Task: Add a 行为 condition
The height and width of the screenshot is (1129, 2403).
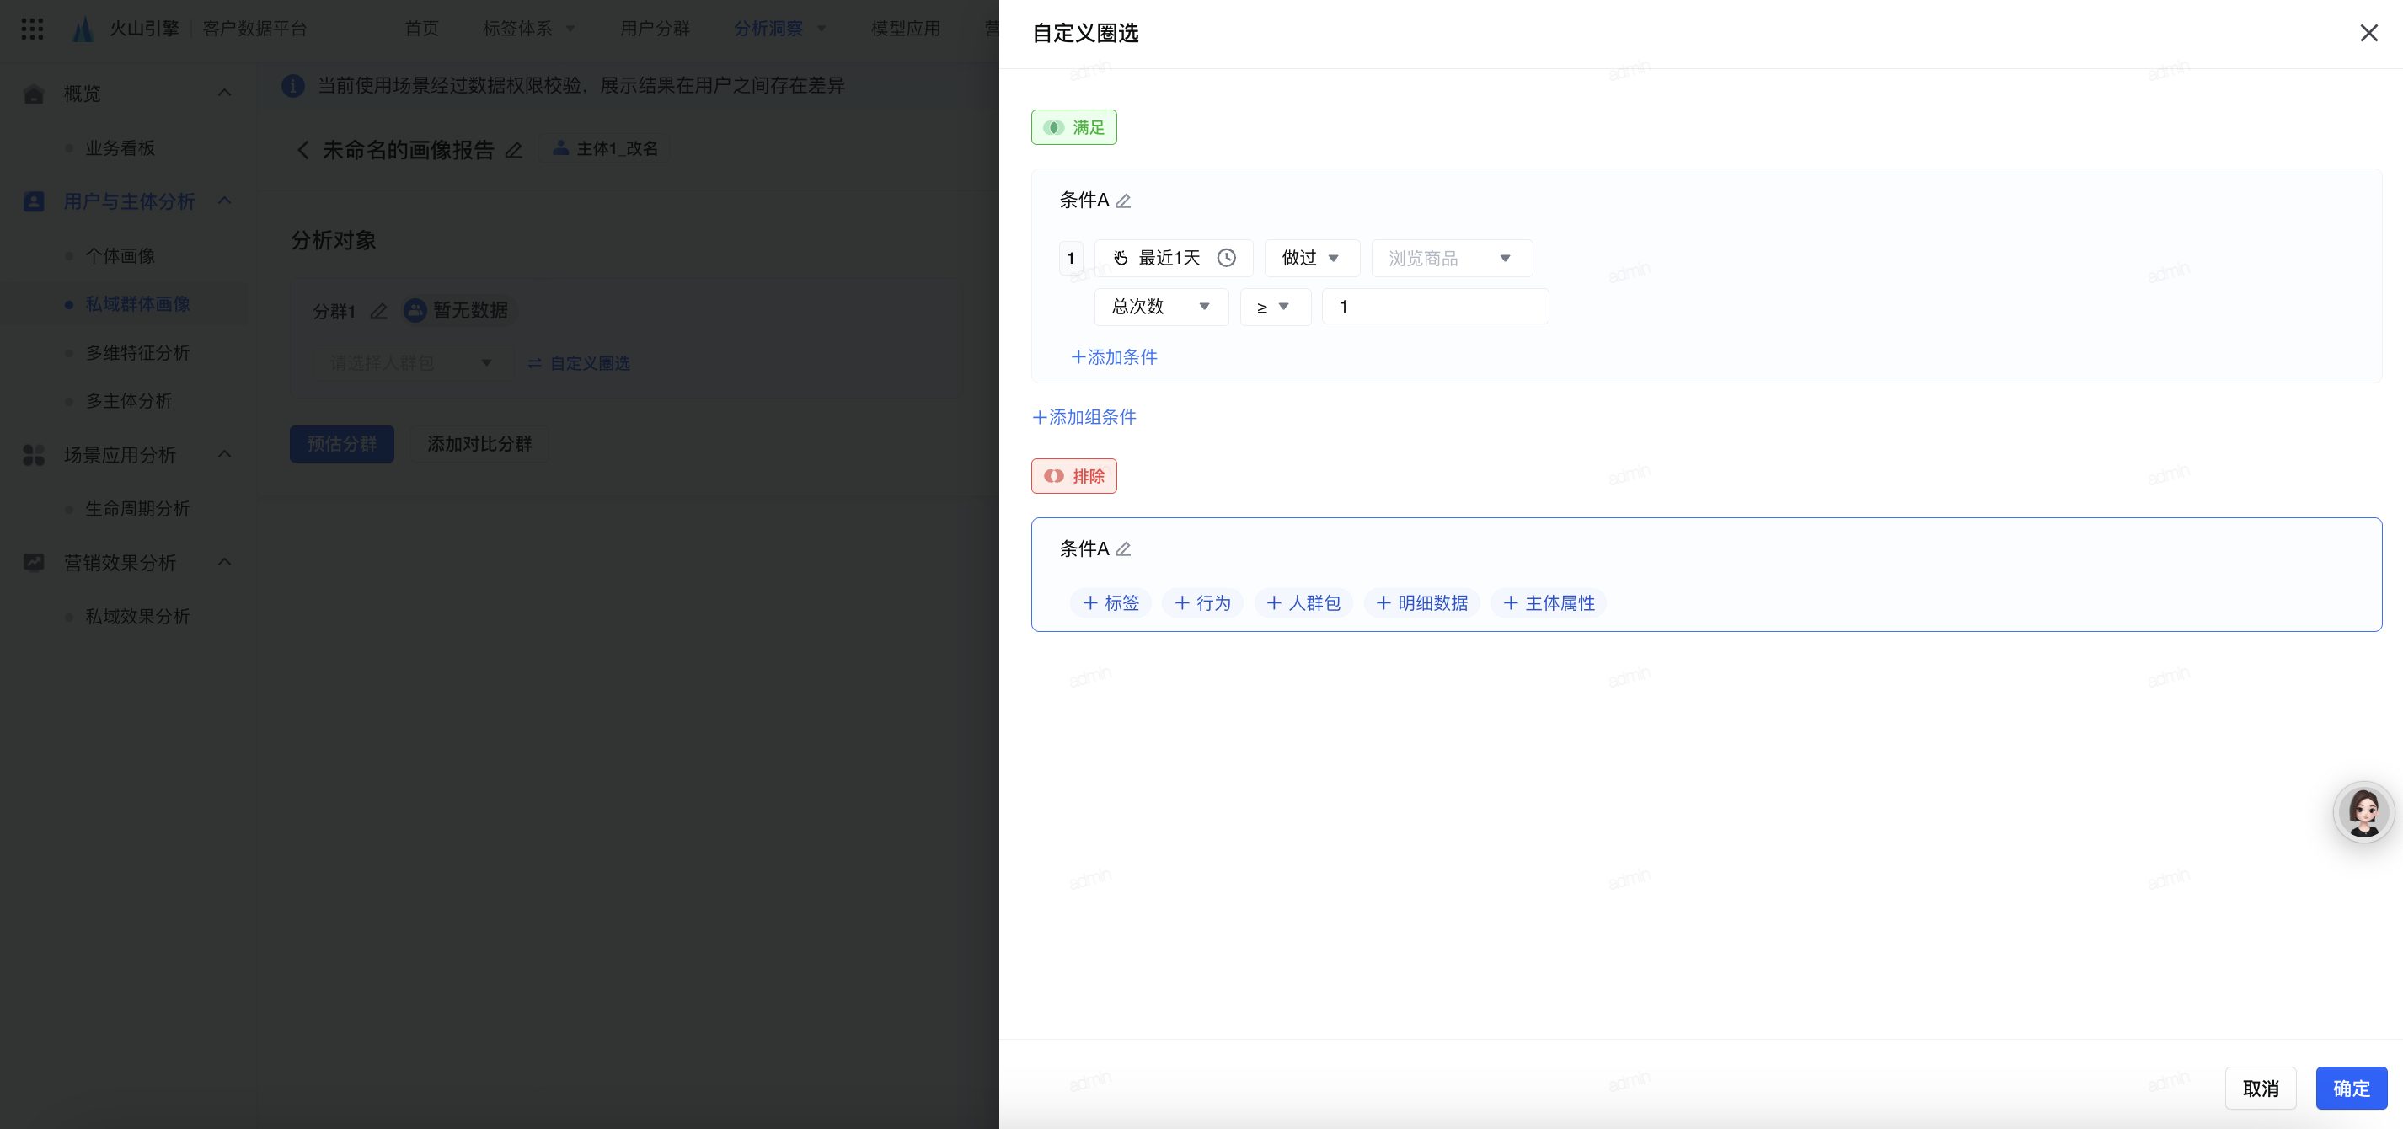Action: (1202, 602)
